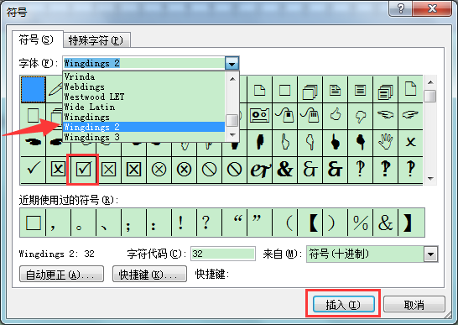Image resolution: width=458 pixels, height=325 pixels.
Task: Select the small x mark beside the open hand
Action: click(x=410, y=143)
